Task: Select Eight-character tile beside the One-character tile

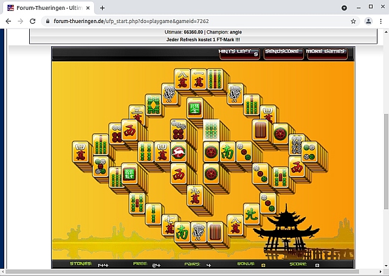Action: 182,79
